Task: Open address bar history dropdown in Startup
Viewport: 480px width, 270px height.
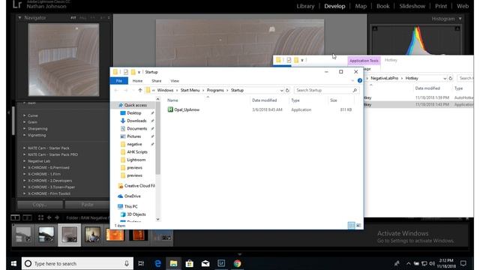Action: 281,90
